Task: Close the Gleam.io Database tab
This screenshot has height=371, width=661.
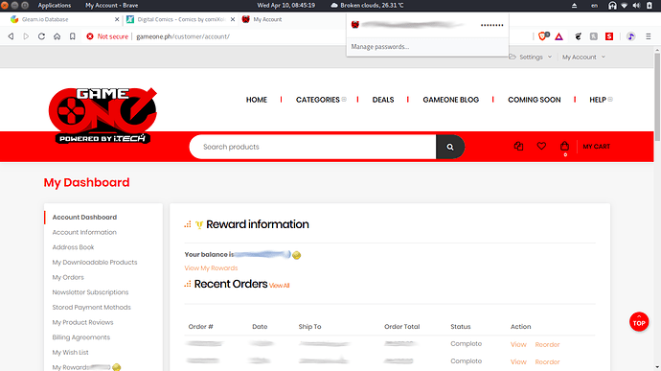Action: [x=117, y=19]
